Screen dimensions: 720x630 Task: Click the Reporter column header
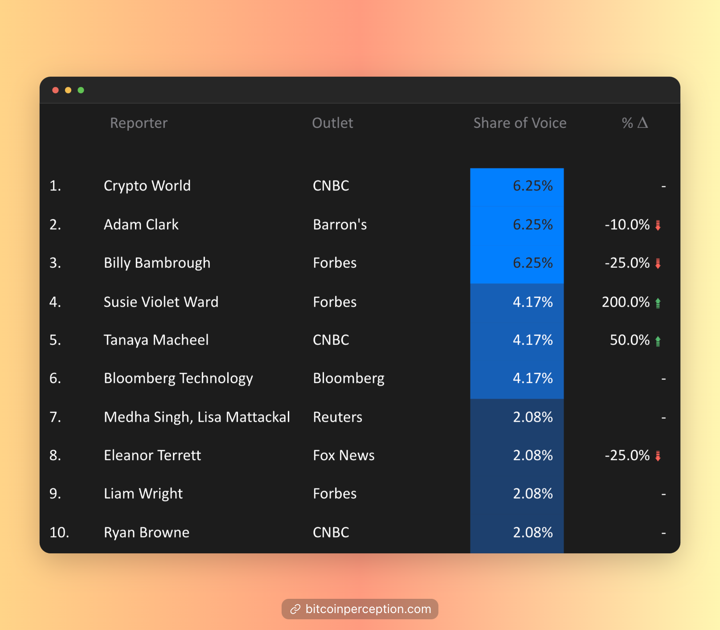tap(139, 123)
